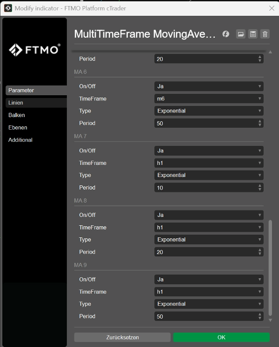Increase the top Period 20 stepper
The height and width of the screenshot is (347, 279).
pos(260,57)
